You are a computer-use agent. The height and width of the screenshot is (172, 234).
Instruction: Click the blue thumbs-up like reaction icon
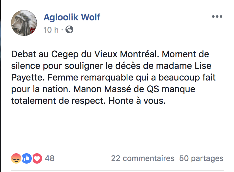point(27,158)
